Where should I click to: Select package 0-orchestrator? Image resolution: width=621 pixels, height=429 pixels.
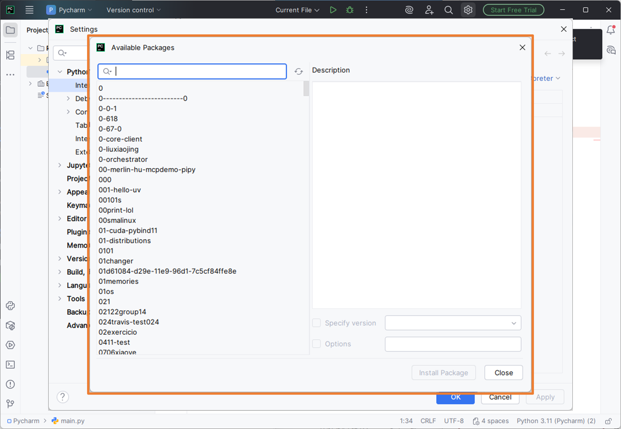[123, 159]
